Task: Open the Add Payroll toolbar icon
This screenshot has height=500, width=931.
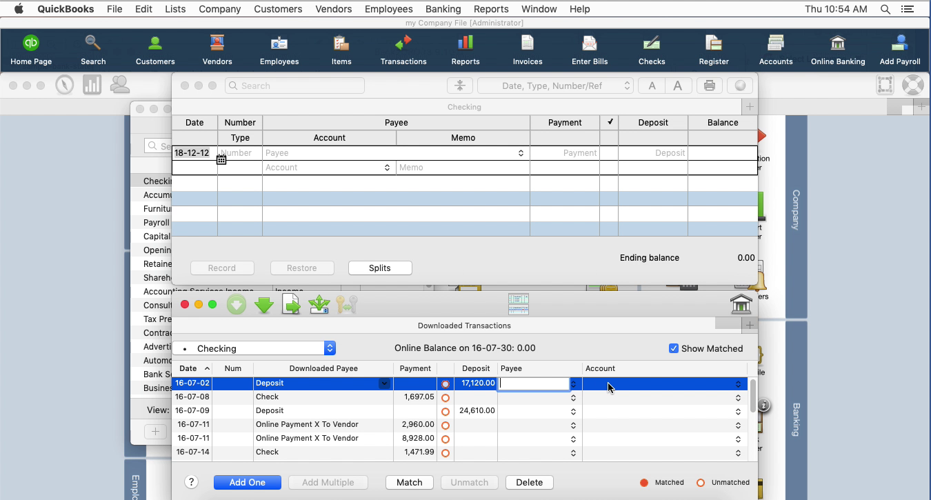Action: (900, 50)
